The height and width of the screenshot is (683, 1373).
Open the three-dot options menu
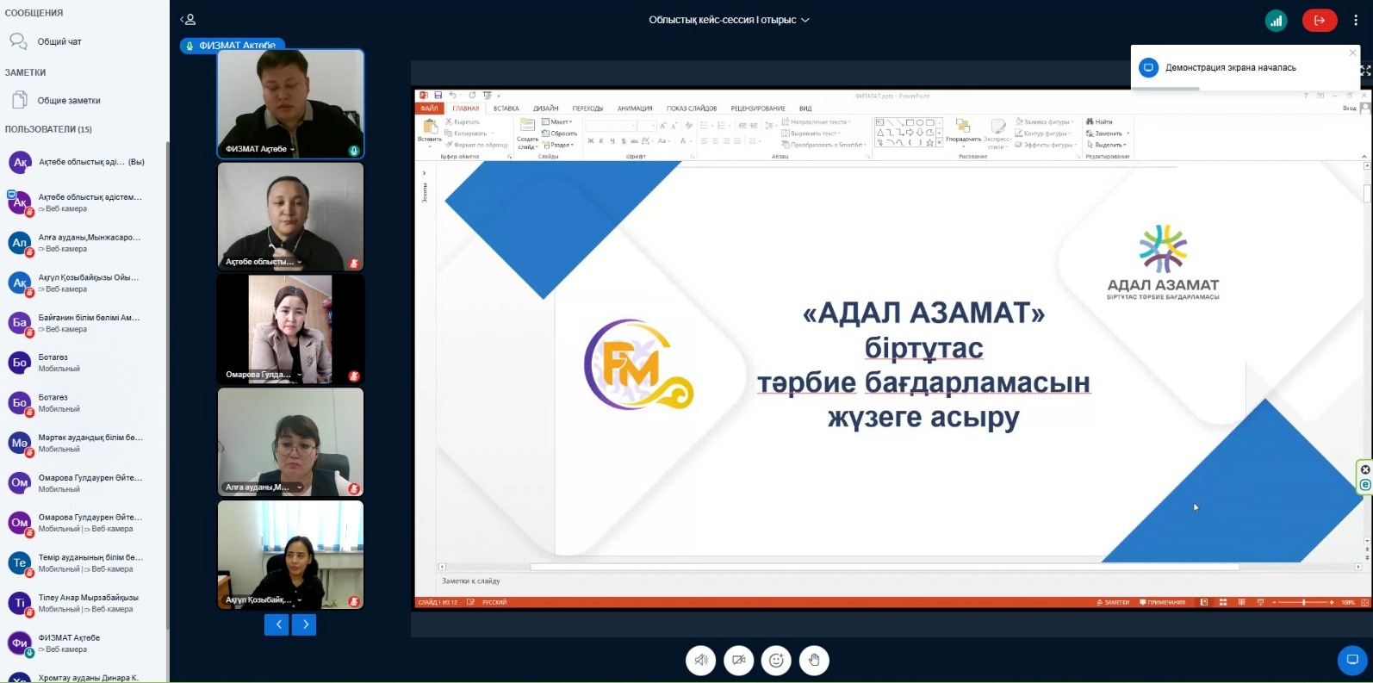click(1356, 21)
